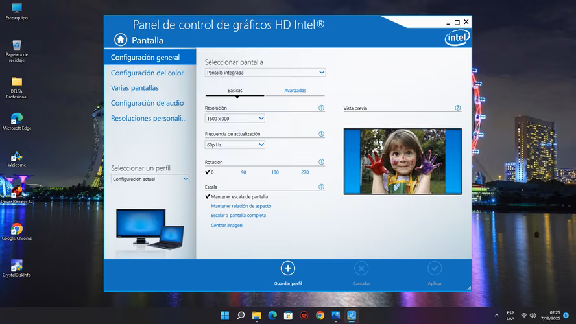
Task: Open the Configuración actual profile dropdown
Action: [150, 179]
